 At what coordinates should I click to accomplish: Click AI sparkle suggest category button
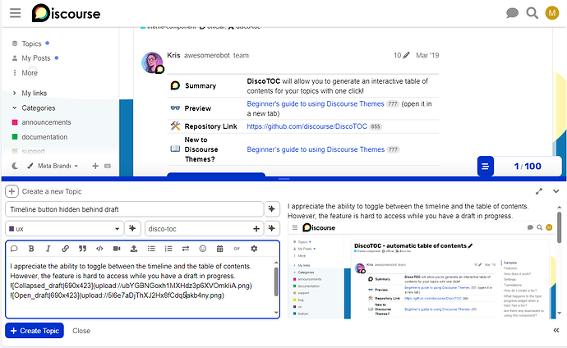click(x=132, y=228)
